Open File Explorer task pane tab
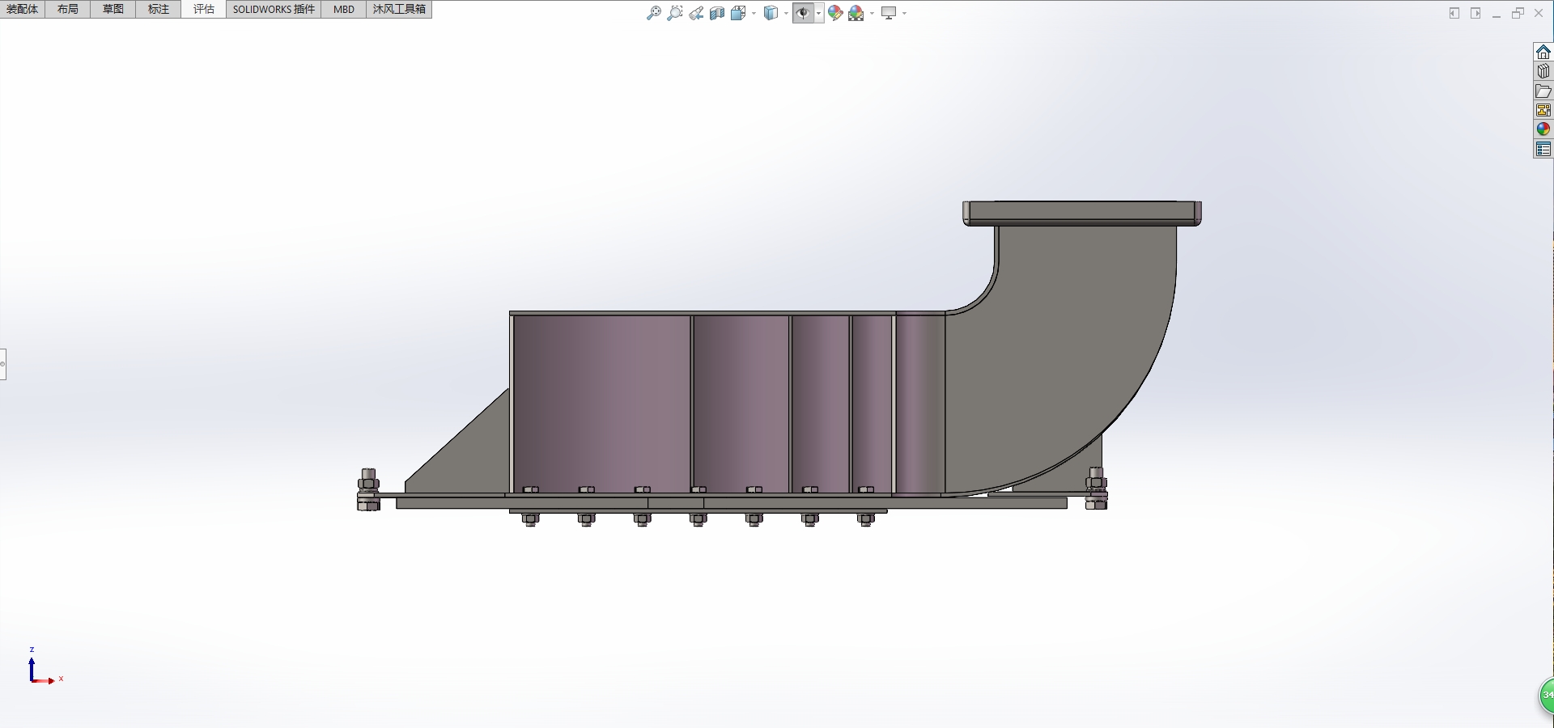This screenshot has height=728, width=1554. coord(1543,91)
